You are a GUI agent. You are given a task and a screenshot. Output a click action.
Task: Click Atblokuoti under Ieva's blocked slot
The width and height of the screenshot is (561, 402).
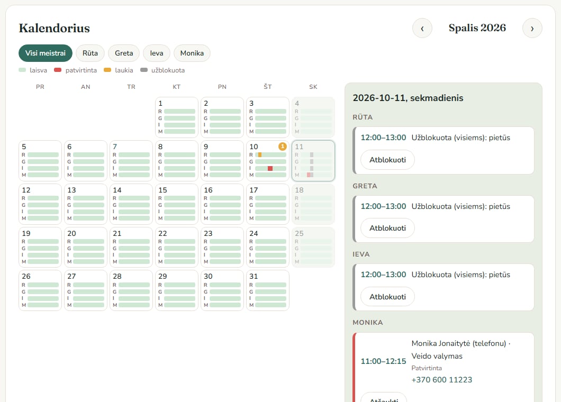tap(387, 297)
